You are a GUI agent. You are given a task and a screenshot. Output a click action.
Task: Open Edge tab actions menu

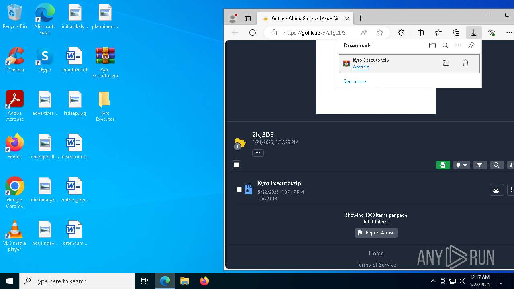(248, 18)
